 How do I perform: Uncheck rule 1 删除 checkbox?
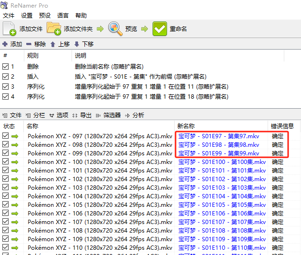[x=5, y=67]
